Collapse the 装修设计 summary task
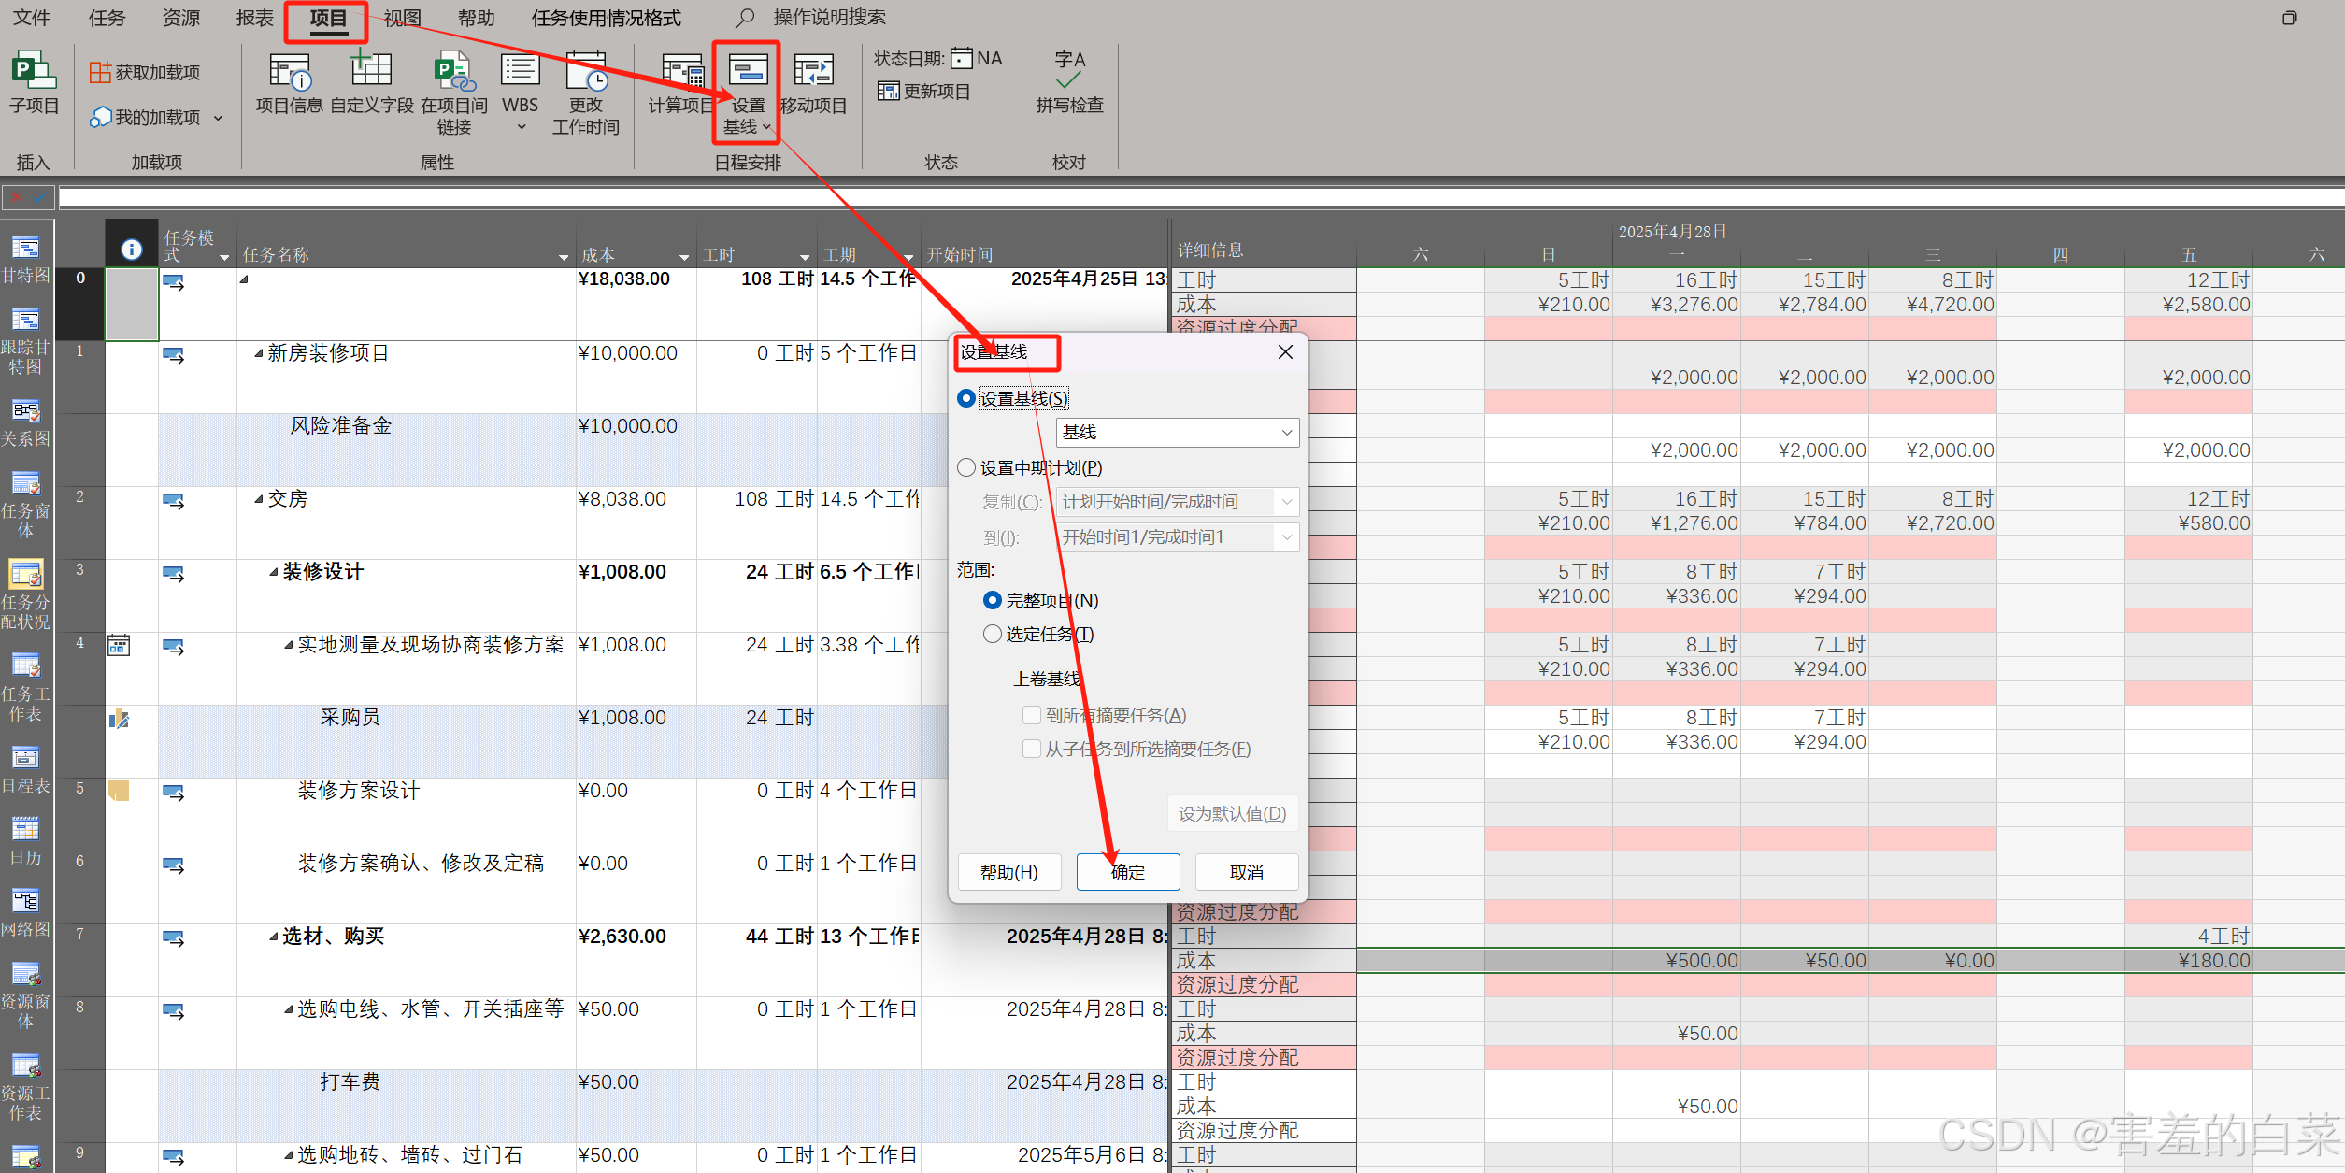This screenshot has height=1173, width=2345. click(274, 572)
